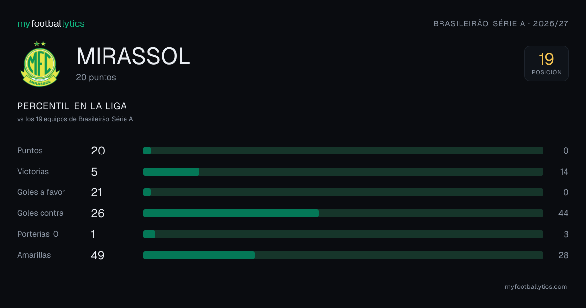
Task: Click the Goles contra percentile bar
Action: tap(343, 213)
